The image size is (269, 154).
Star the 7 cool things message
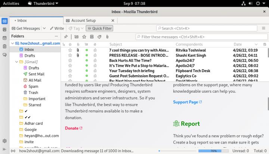pyautogui.click(x=70, y=50)
